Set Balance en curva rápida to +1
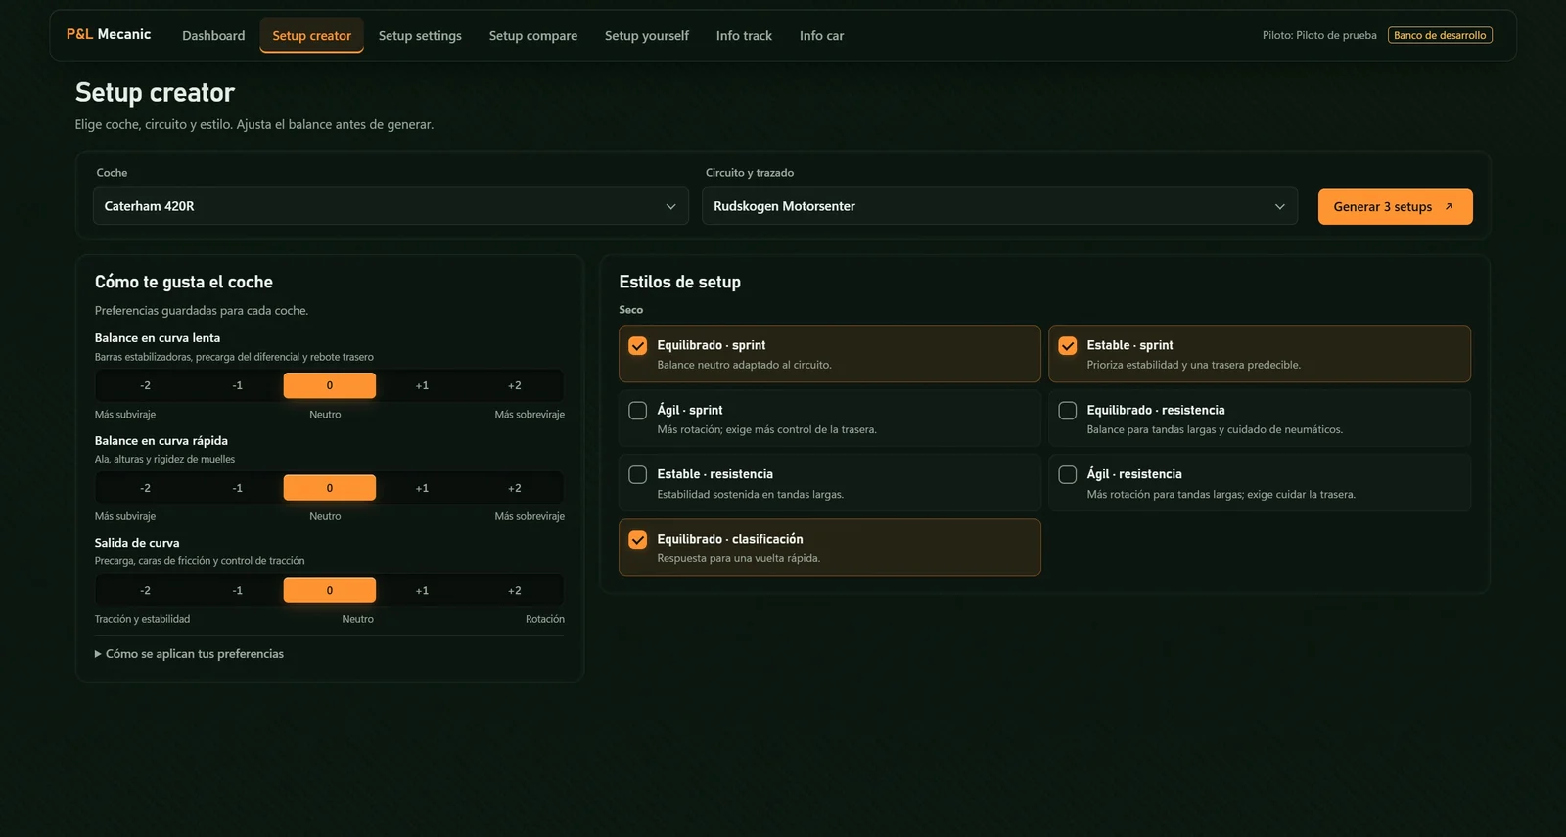Image resolution: width=1566 pixels, height=837 pixels. click(422, 487)
